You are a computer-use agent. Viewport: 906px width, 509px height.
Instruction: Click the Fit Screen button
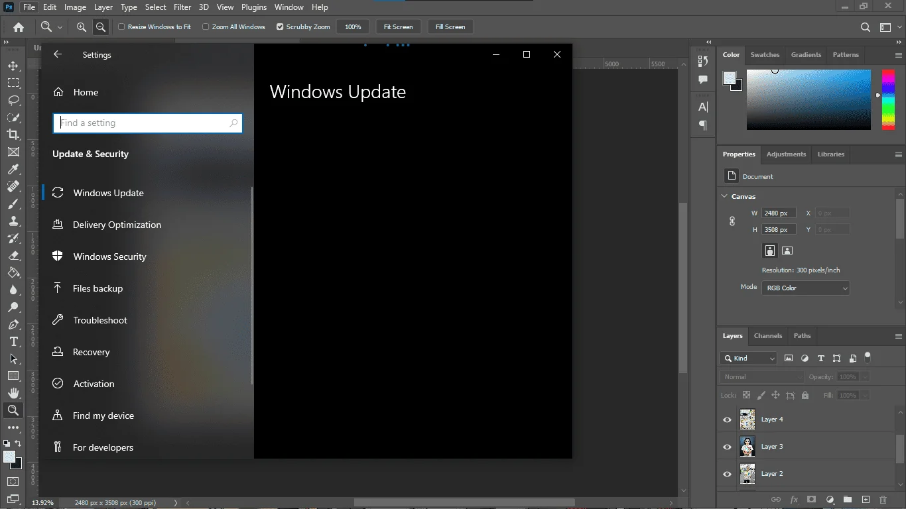398,27
